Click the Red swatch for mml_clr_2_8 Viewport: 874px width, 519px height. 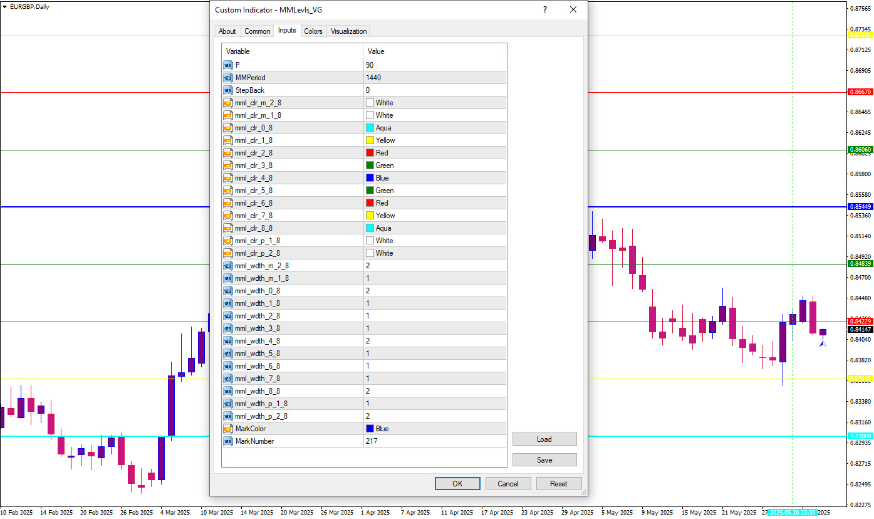pos(370,153)
